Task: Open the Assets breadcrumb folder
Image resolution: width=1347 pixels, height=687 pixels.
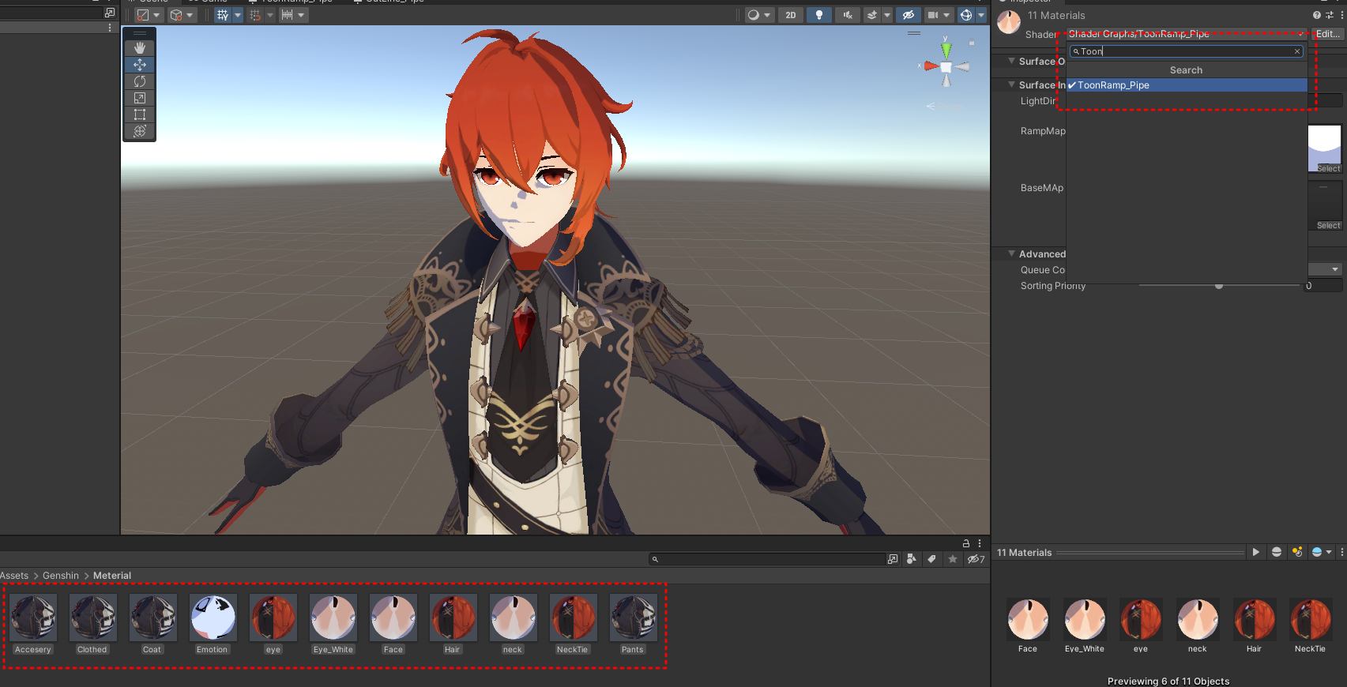Action: click(14, 576)
